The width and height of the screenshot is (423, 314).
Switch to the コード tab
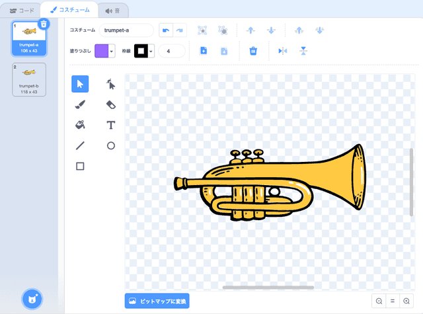point(21,10)
